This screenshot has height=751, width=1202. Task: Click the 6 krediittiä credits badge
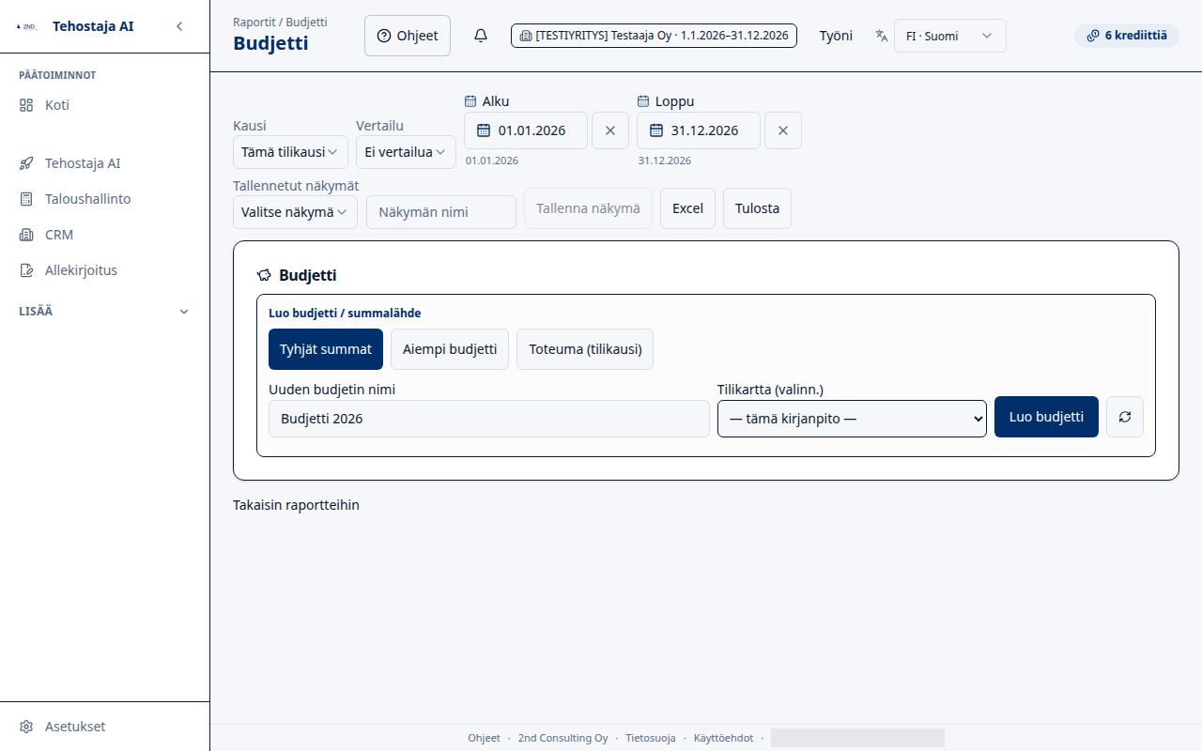coord(1126,36)
